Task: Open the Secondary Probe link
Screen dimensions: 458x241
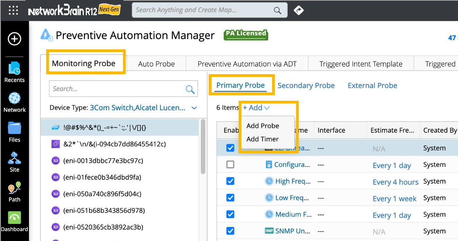Action: pyautogui.click(x=306, y=86)
